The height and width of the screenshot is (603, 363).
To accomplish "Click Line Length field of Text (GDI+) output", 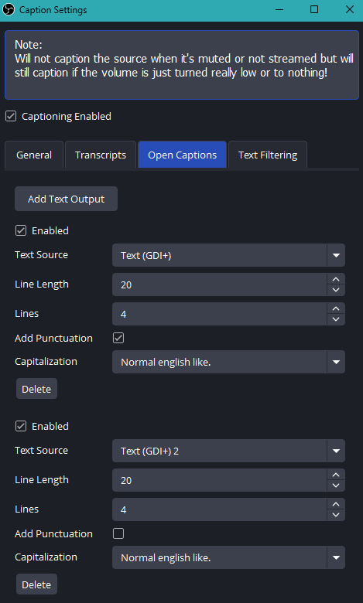I will [219, 285].
